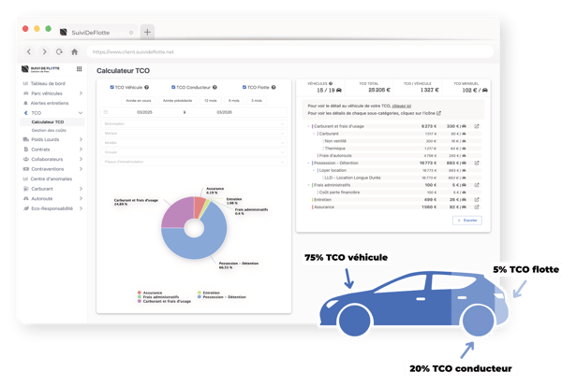The height and width of the screenshot is (386, 562).
Task: Open the apps grid icon in sidebar
Action: (x=80, y=68)
